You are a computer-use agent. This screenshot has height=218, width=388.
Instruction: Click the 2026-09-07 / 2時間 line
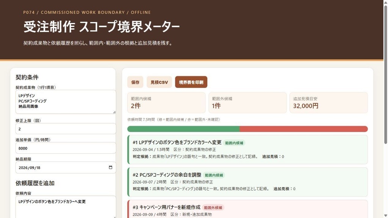coord(173,182)
